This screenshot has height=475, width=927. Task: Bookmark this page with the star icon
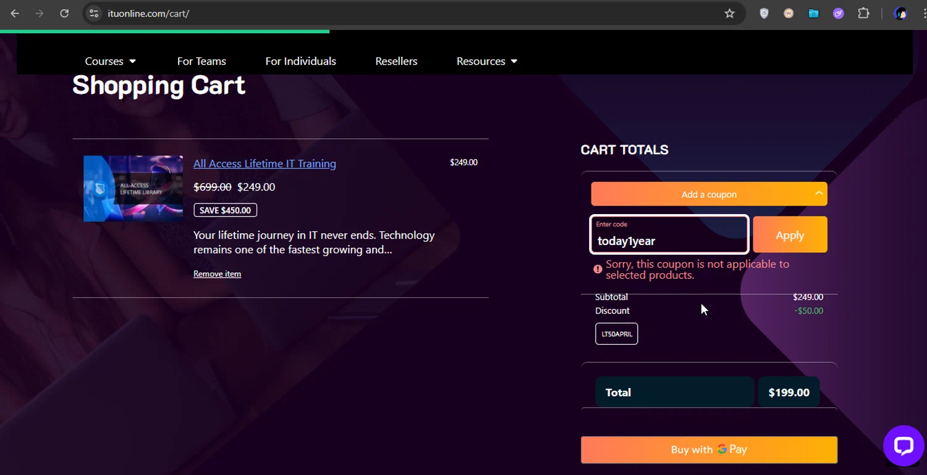click(729, 13)
